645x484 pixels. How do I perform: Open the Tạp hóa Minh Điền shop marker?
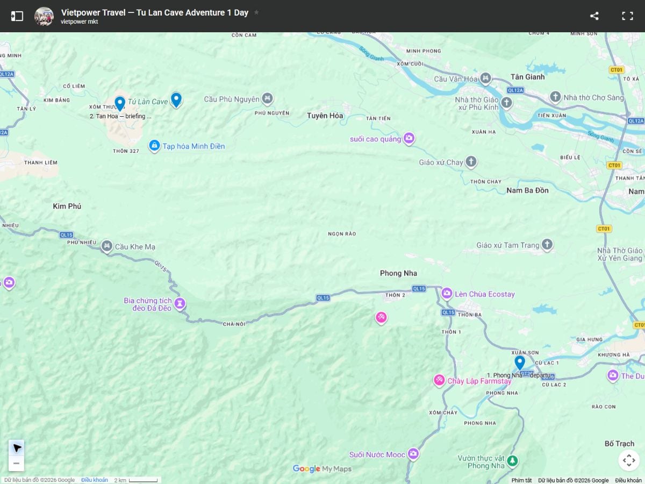click(154, 146)
